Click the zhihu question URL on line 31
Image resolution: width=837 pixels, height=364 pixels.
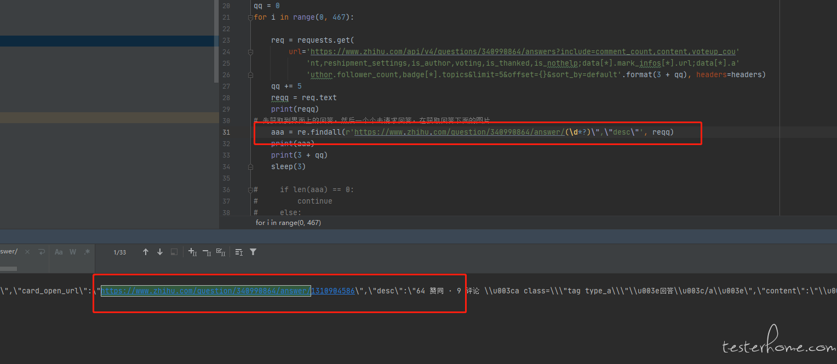tap(458, 132)
